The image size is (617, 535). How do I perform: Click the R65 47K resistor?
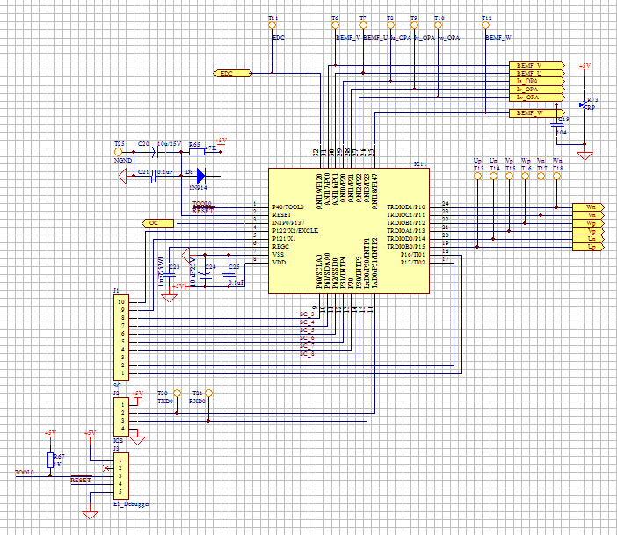point(195,151)
